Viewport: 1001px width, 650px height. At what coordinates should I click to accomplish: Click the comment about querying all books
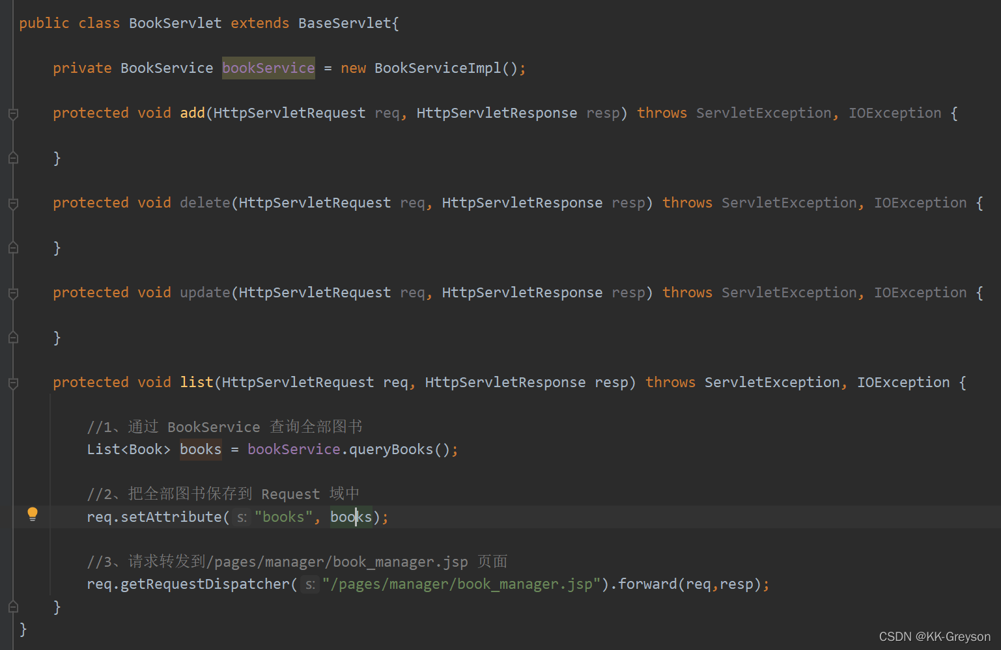click(225, 427)
